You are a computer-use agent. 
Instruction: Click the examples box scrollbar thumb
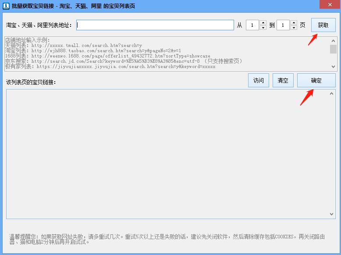coord(333,49)
